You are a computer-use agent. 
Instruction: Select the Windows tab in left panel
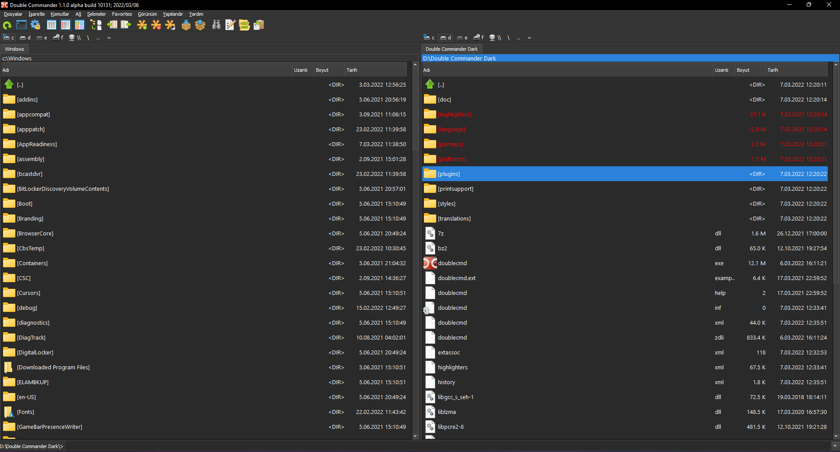click(14, 49)
